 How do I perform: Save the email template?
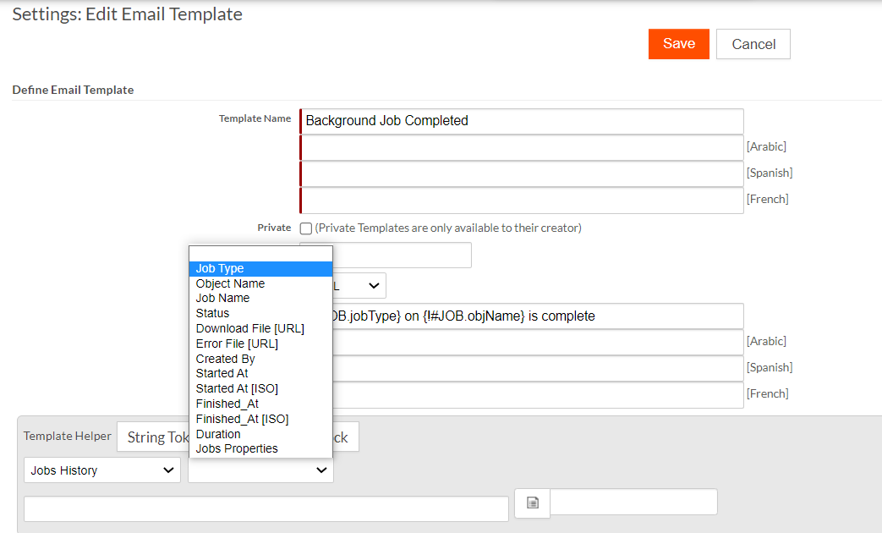[678, 44]
